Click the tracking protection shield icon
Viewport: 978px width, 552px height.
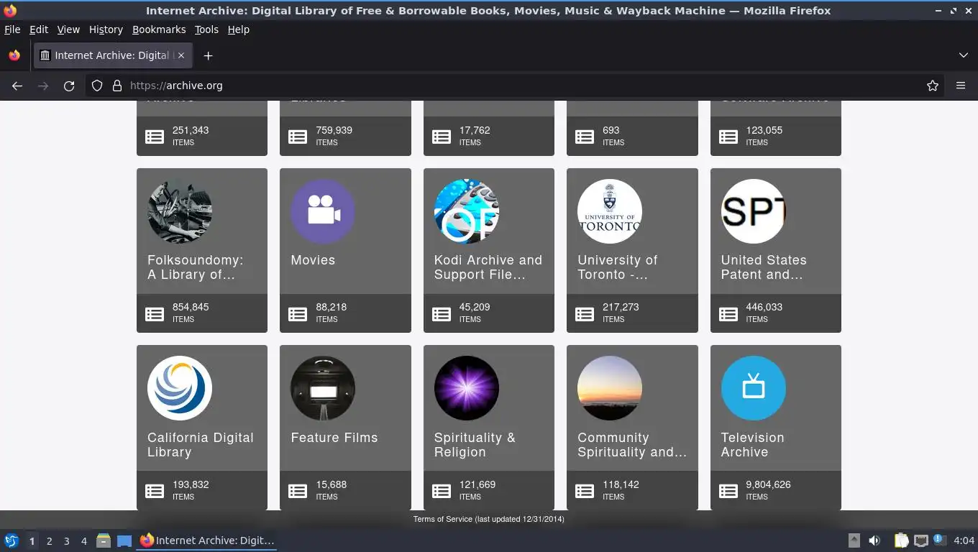click(97, 86)
